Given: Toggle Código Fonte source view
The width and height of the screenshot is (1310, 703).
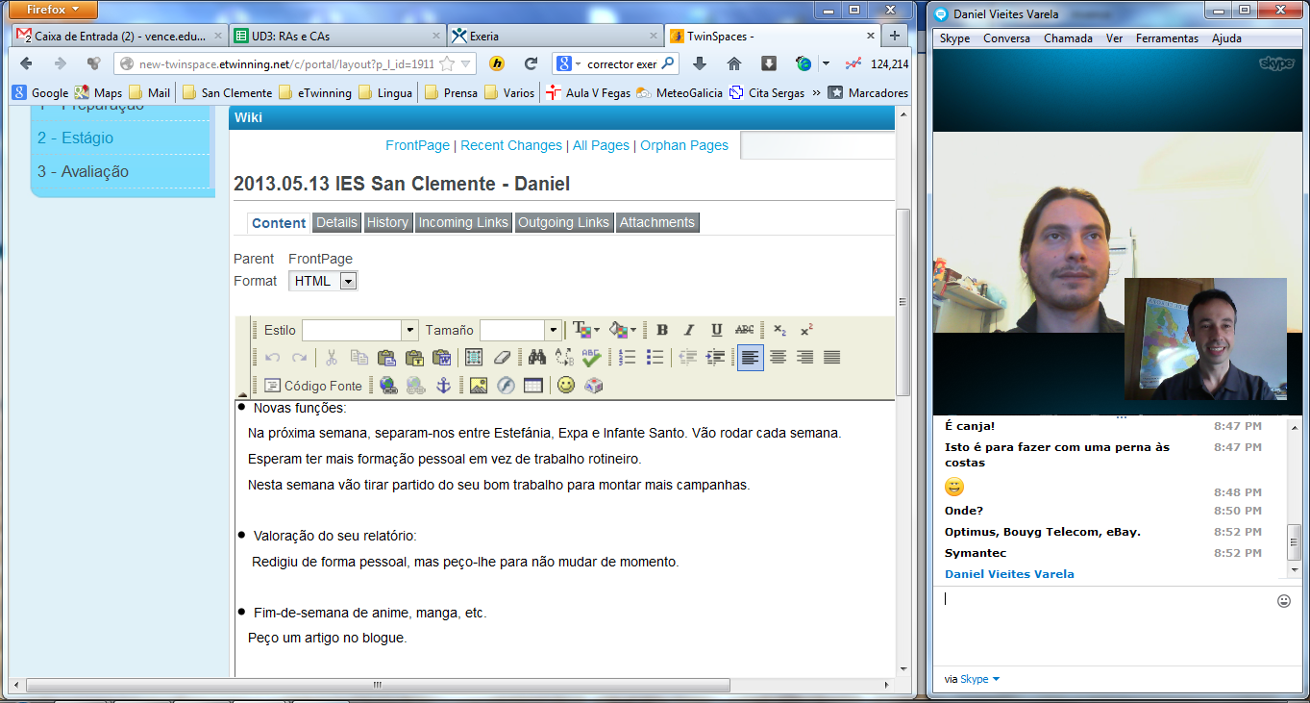Looking at the screenshot, I should click(x=314, y=386).
